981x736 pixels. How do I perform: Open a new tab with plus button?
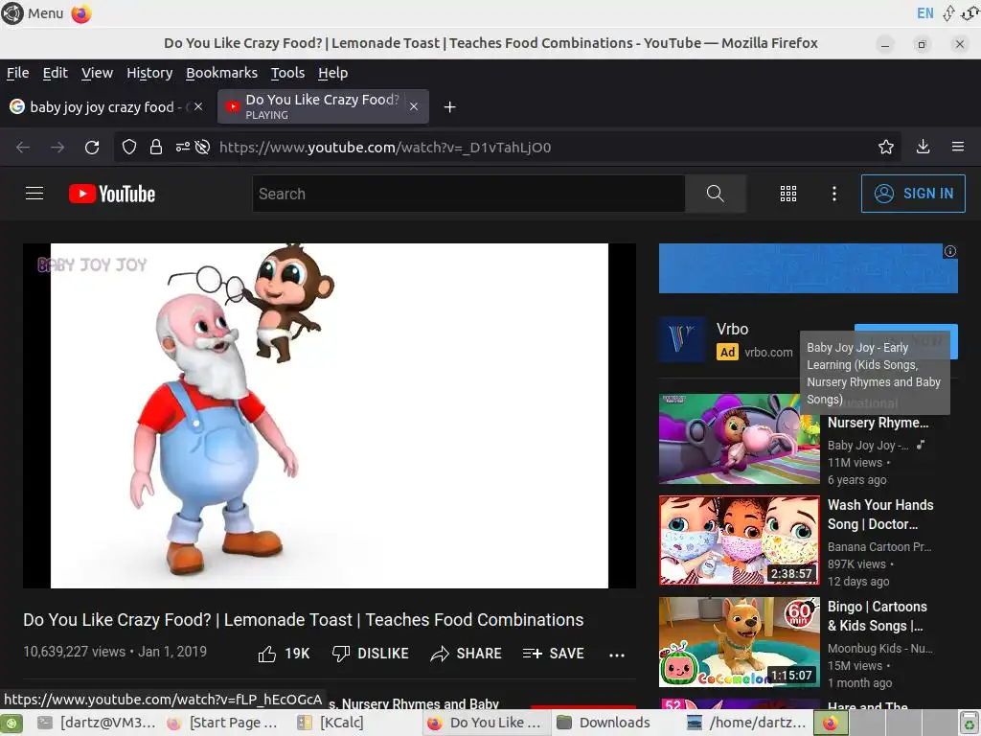click(449, 107)
